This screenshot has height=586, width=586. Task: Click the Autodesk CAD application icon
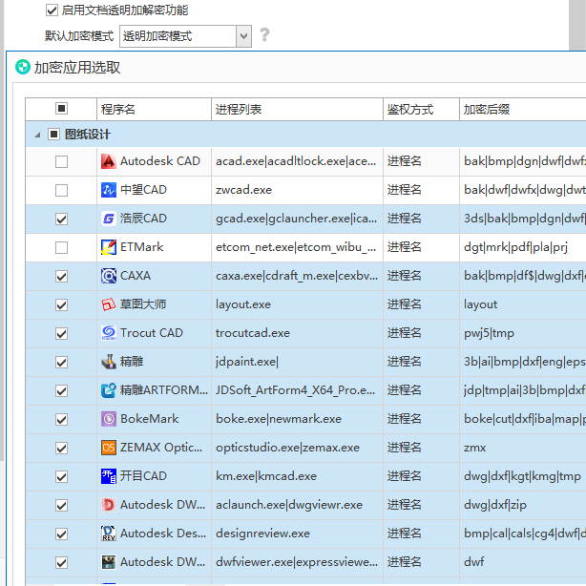click(x=109, y=161)
